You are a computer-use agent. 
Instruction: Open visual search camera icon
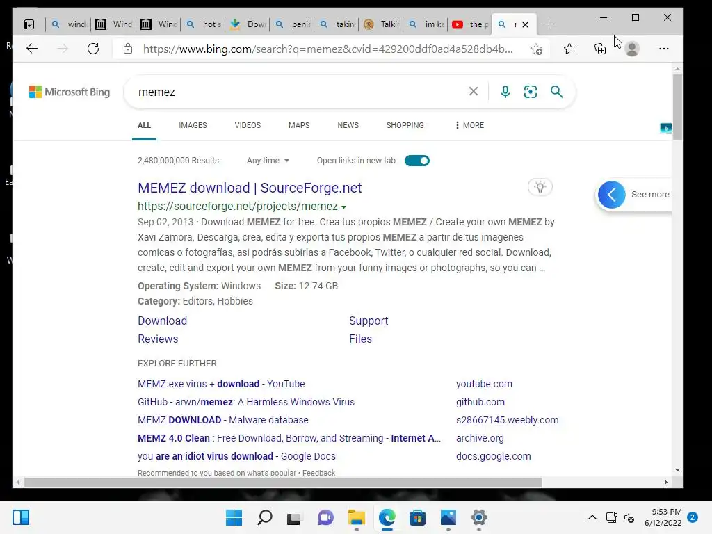531,92
